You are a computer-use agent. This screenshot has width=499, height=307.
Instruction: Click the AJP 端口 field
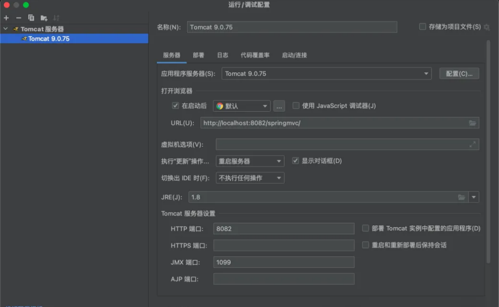(284, 279)
